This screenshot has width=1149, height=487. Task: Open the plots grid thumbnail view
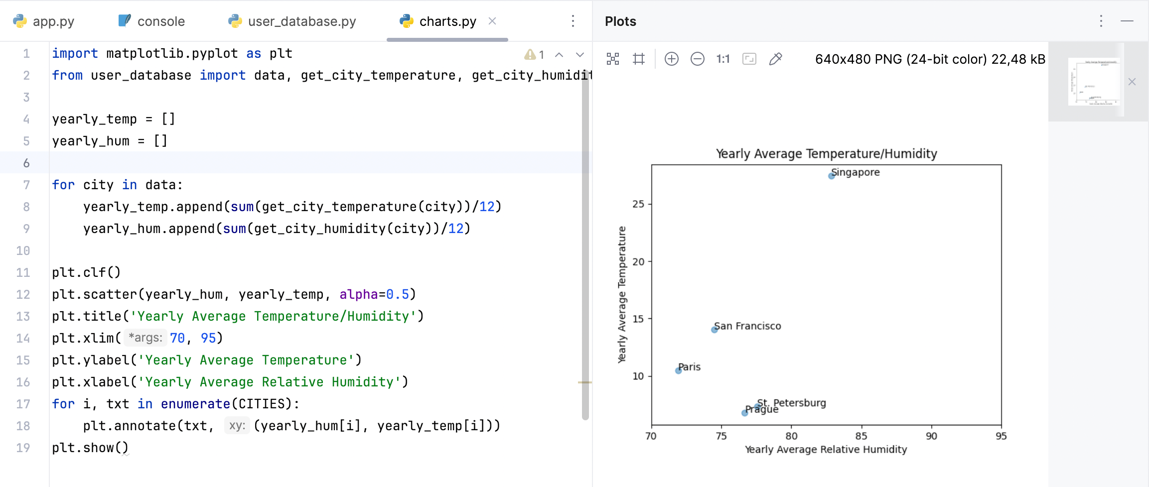coord(613,59)
